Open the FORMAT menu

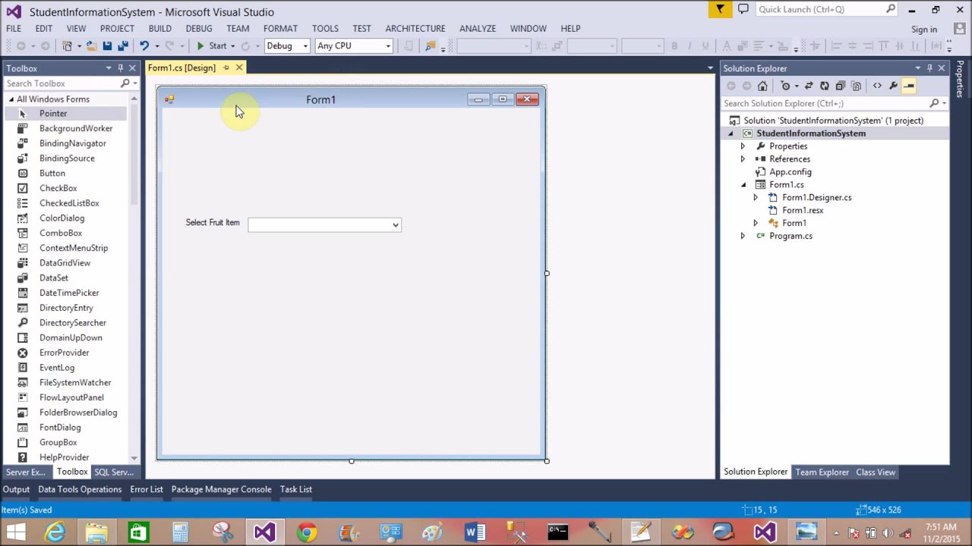(x=280, y=28)
